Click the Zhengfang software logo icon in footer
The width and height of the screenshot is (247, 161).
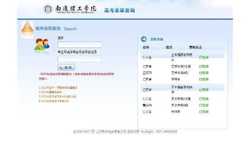click(93, 131)
